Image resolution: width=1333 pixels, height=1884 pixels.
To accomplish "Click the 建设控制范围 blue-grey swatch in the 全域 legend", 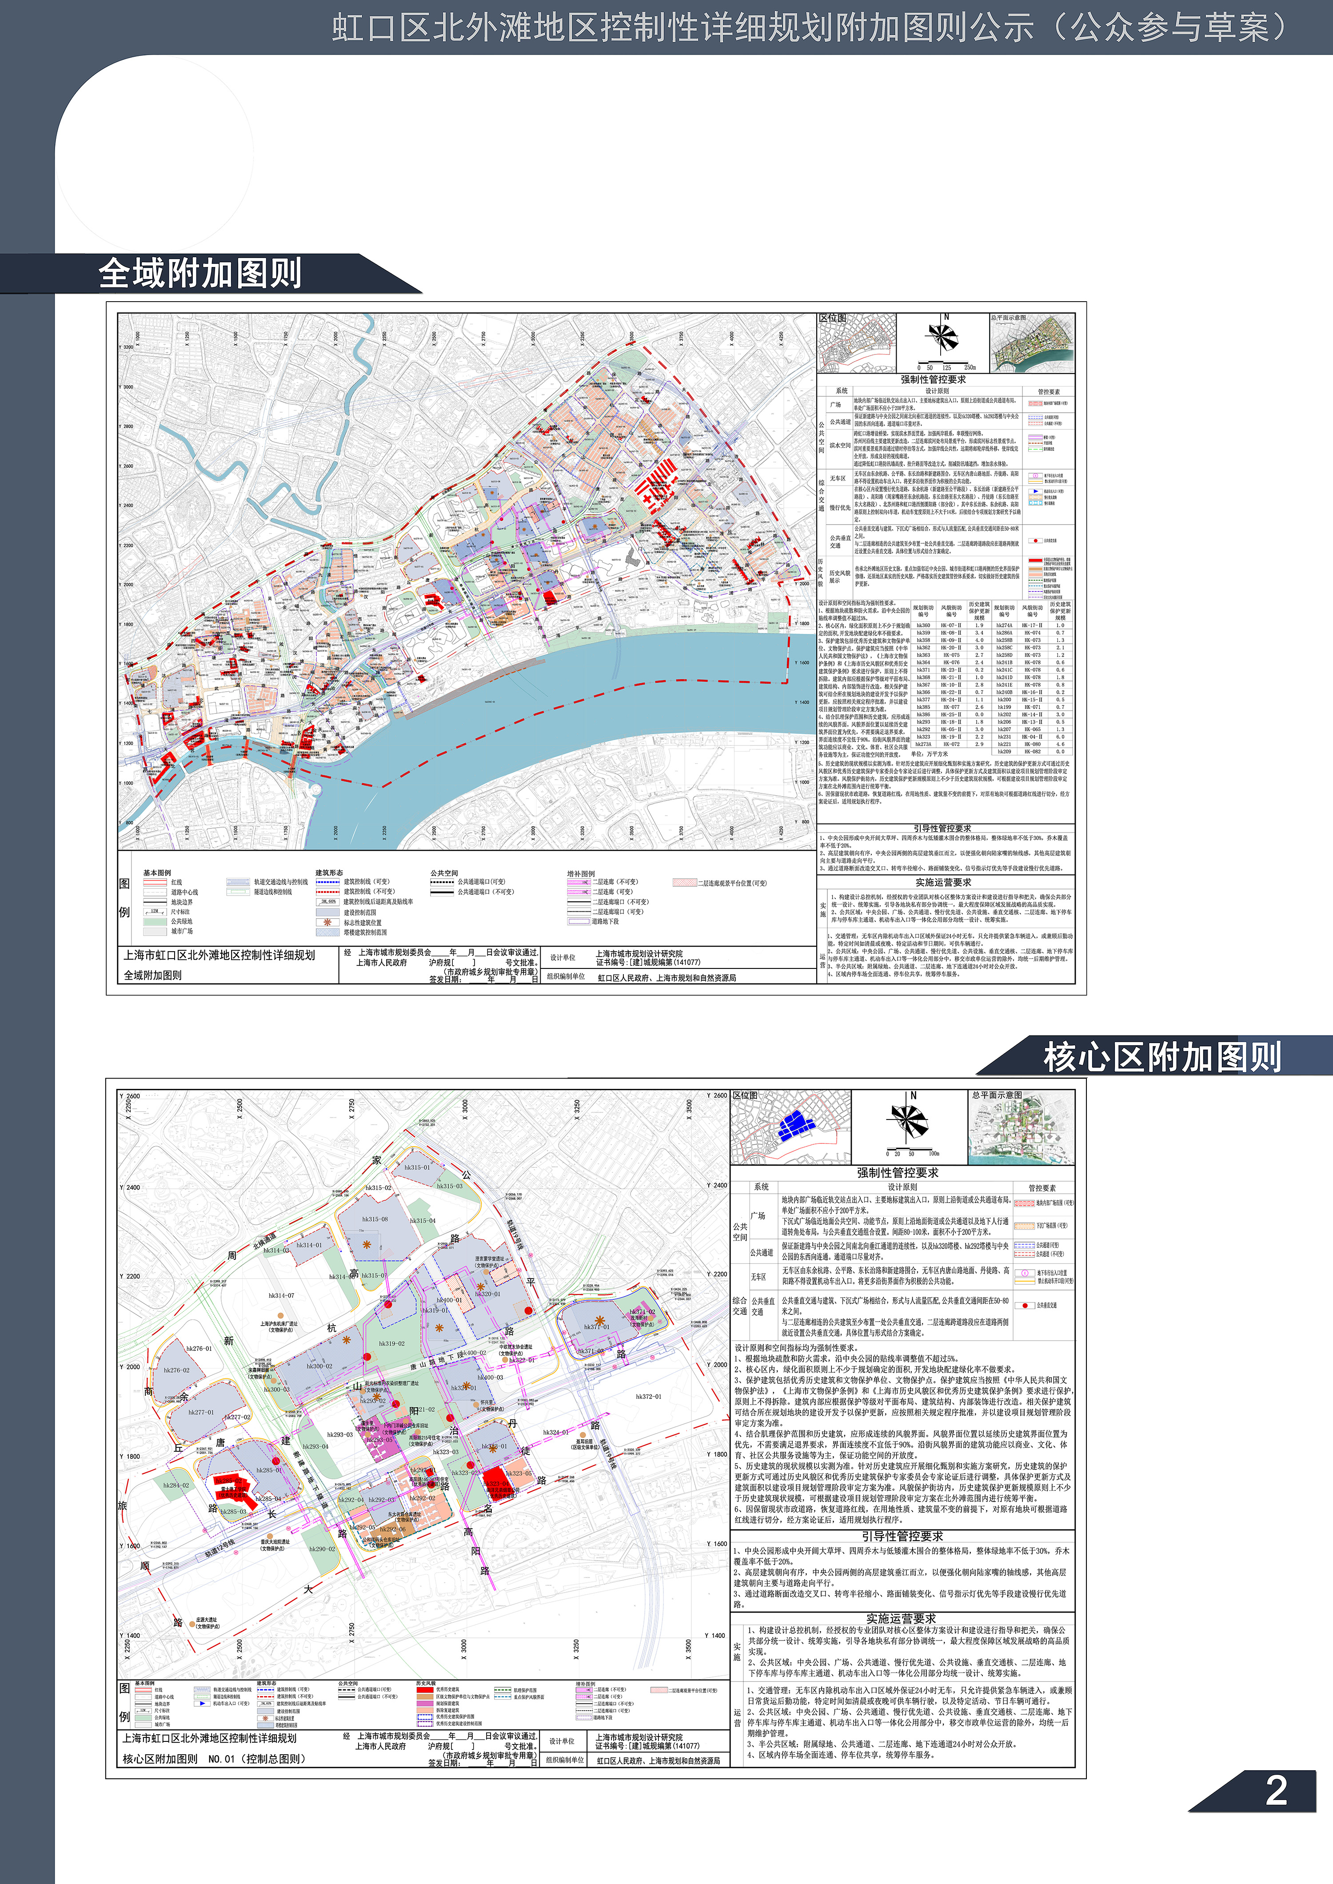I will [x=328, y=912].
